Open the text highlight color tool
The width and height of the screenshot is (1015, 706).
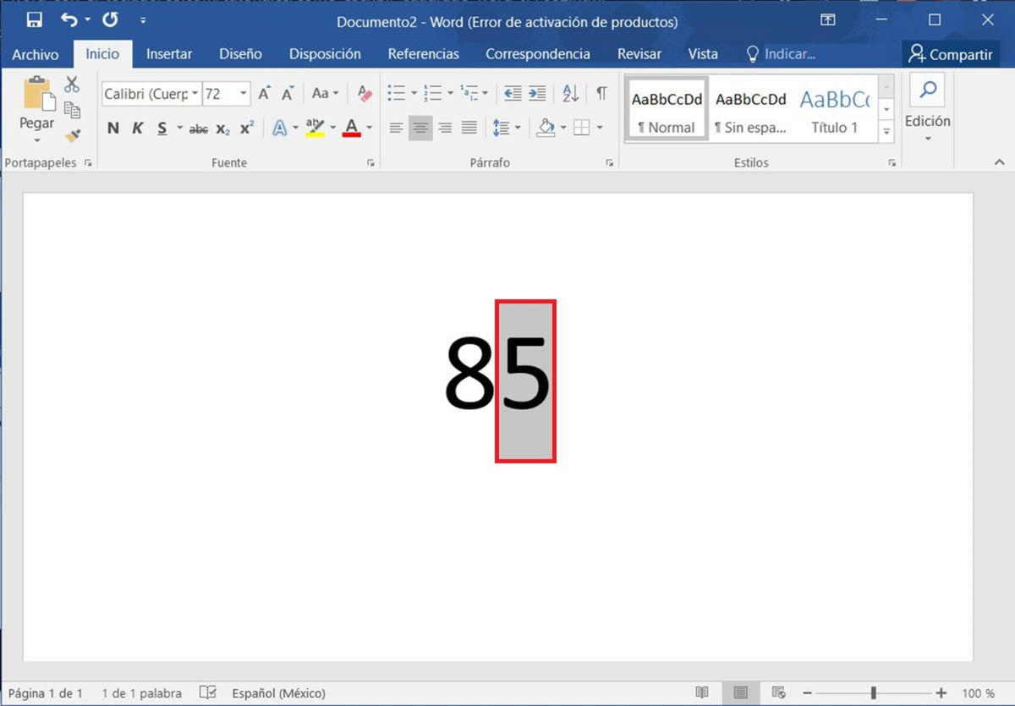pos(315,128)
